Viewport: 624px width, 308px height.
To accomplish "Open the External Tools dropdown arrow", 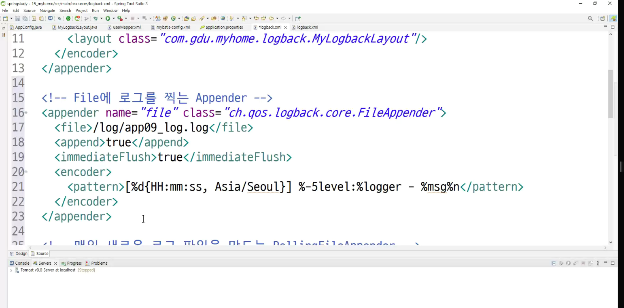I will (126, 18).
